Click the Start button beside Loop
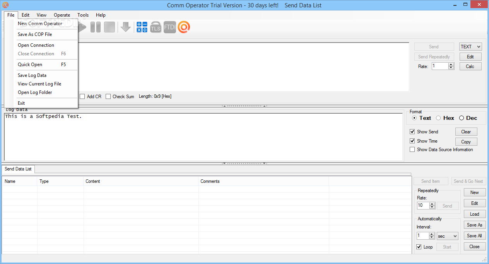The width and height of the screenshot is (489, 264). click(x=447, y=247)
